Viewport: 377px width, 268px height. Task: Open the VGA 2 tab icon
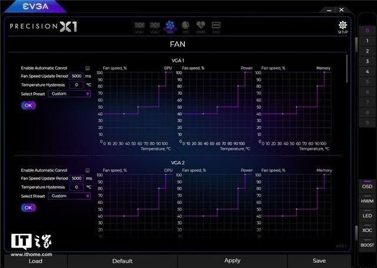point(155,26)
